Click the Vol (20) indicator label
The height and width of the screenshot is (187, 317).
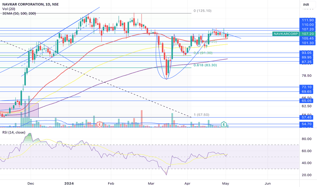[x=9, y=9]
